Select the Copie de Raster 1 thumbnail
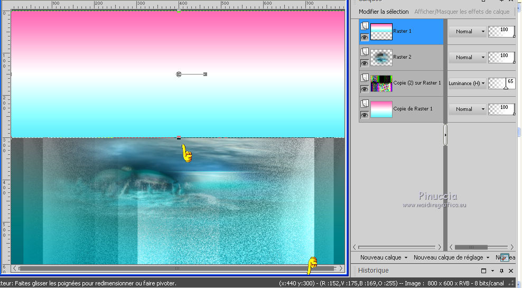The image size is (522, 288). (x=381, y=109)
